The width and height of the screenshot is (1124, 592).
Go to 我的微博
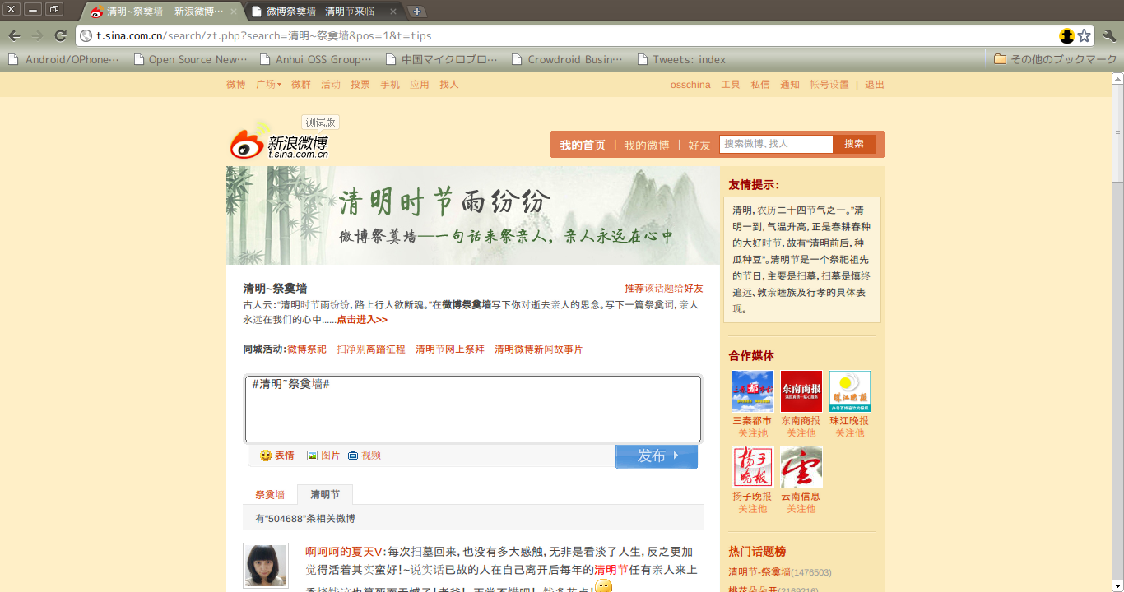647,145
